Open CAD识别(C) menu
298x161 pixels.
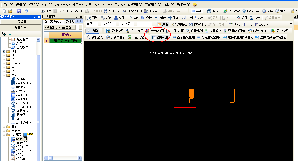point(62,4)
